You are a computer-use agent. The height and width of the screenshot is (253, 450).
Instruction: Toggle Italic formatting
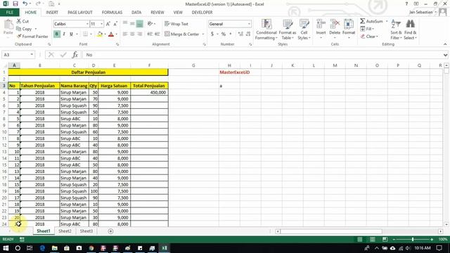pos(64,34)
